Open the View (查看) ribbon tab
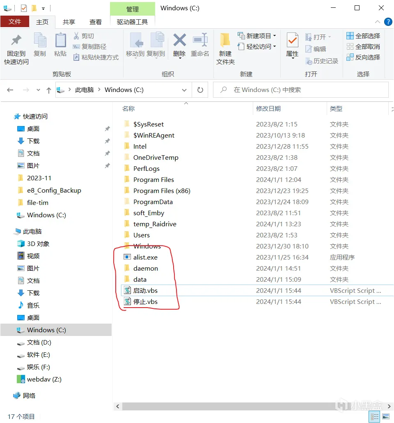394x423 pixels. coord(96,22)
